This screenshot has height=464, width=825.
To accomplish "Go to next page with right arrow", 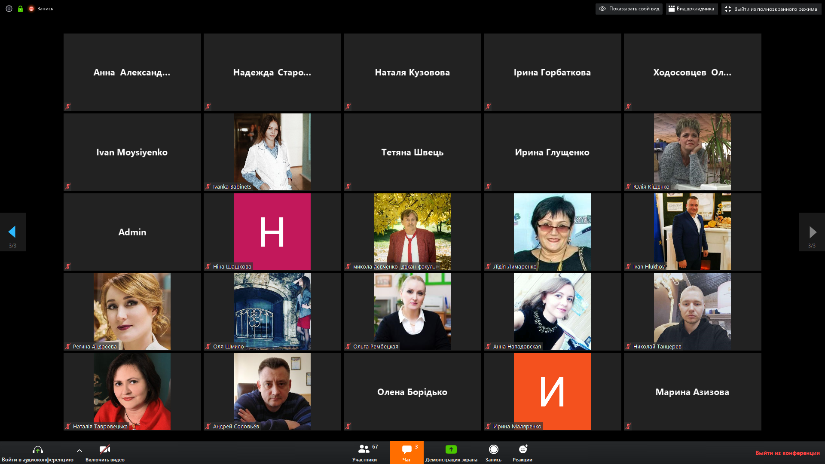I will point(812,232).
